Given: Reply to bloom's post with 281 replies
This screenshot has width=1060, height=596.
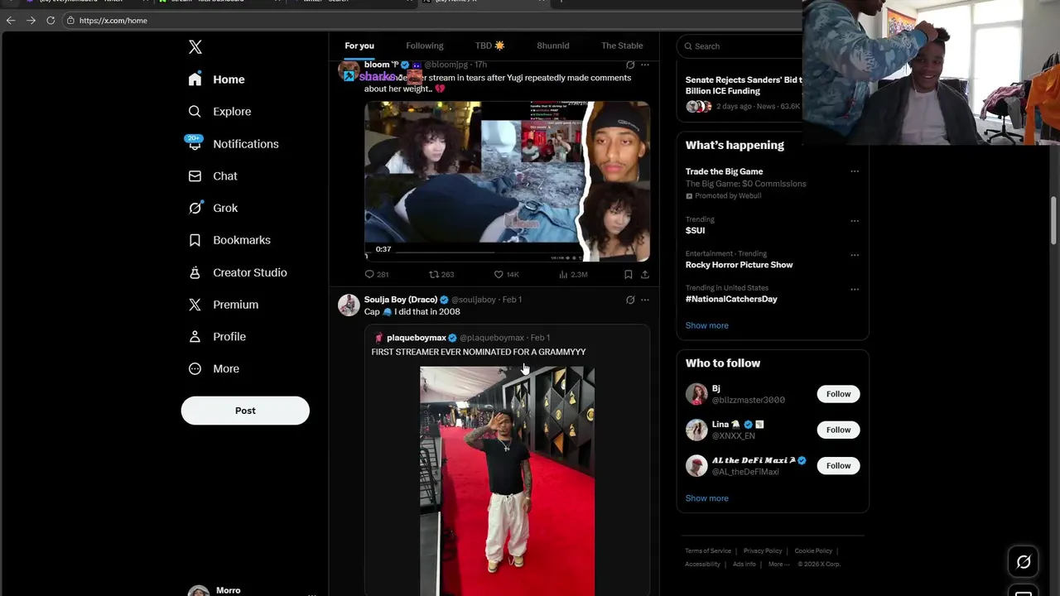Looking at the screenshot, I should [x=377, y=274].
